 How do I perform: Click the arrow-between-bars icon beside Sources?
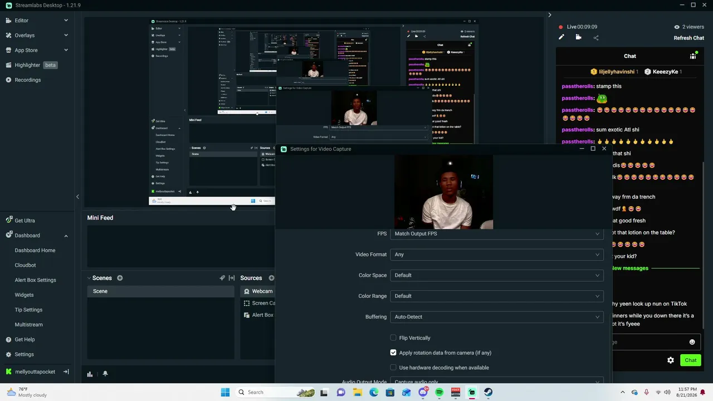[232, 278]
